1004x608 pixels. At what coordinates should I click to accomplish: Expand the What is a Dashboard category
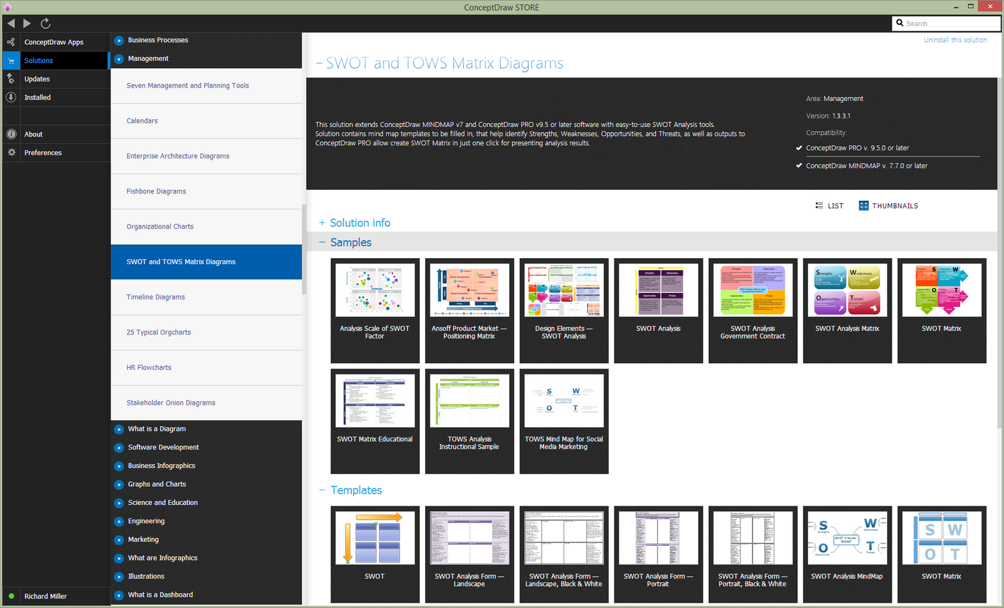(119, 595)
